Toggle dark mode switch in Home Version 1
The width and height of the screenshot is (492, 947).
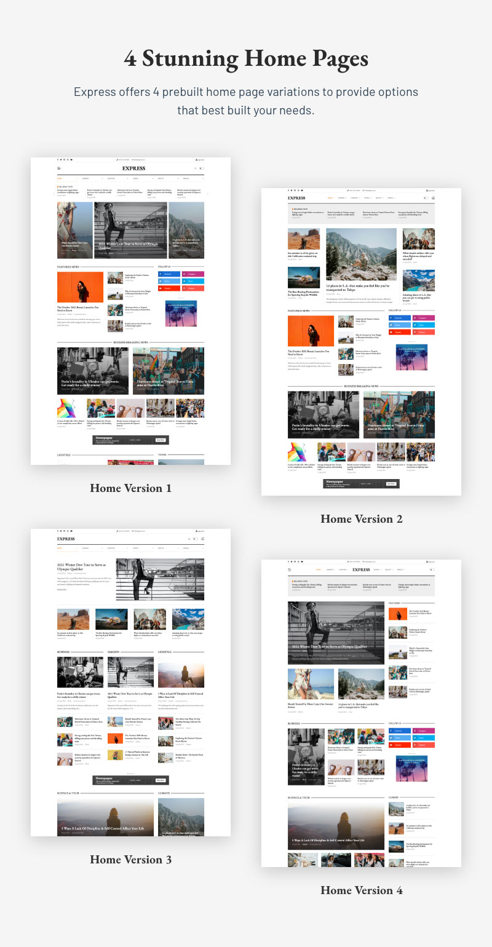pos(203,168)
